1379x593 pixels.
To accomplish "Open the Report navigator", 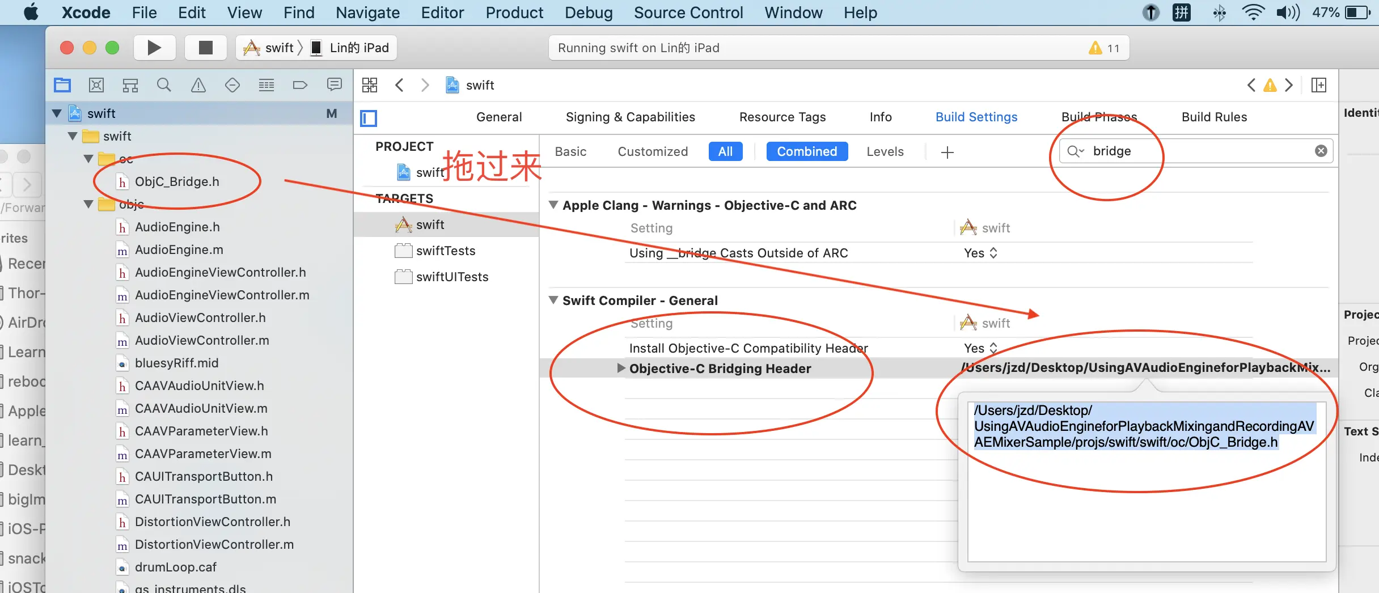I will tap(335, 85).
